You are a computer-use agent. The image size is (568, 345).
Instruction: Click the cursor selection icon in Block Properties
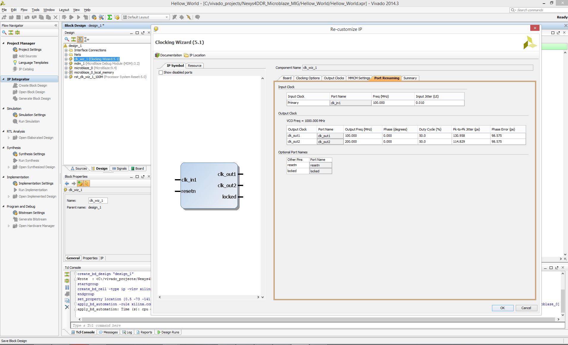(x=87, y=183)
